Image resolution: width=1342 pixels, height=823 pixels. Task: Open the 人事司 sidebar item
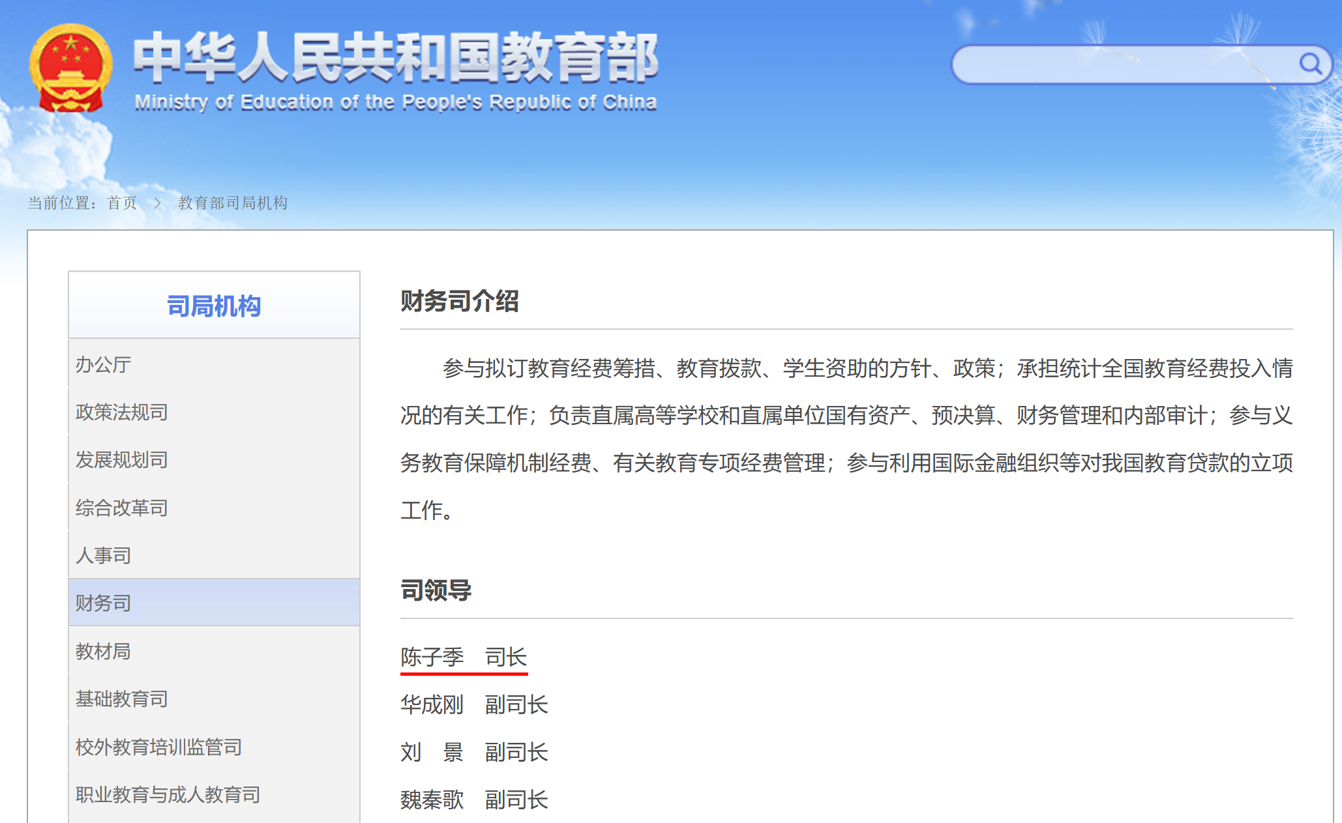point(103,555)
